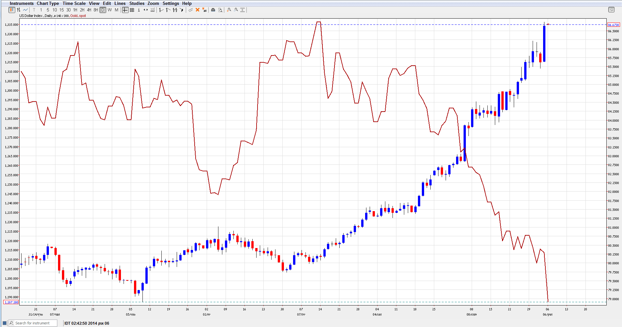Select the line chart type icon
Screen dimensions: 622x327
(x=25, y=10)
